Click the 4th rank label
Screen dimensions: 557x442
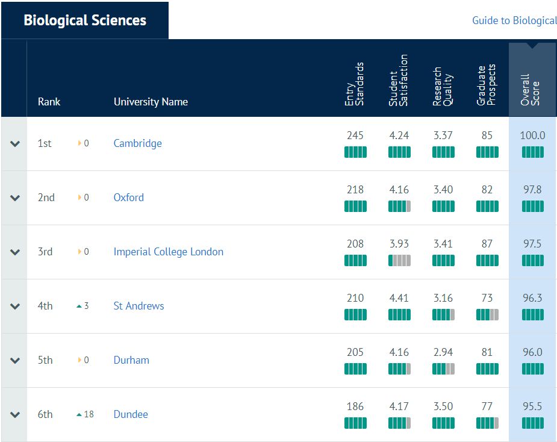pos(45,305)
